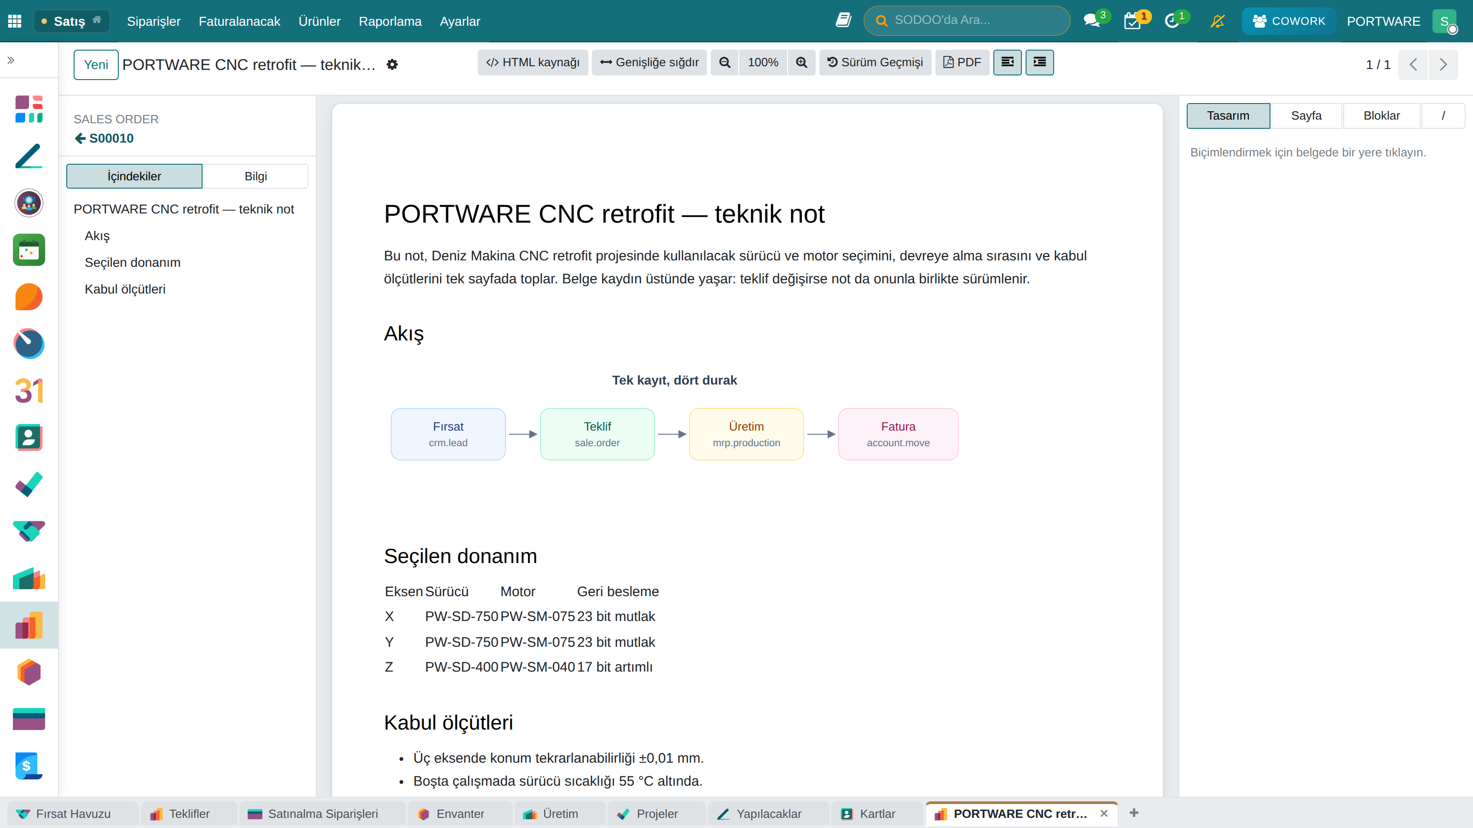The height and width of the screenshot is (828, 1473).
Task: Switch to İçindekiler tab
Action: (x=134, y=176)
